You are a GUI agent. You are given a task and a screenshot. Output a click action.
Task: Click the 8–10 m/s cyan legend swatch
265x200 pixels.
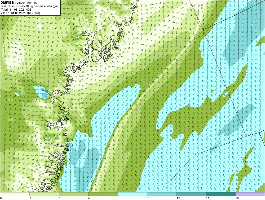132,194
